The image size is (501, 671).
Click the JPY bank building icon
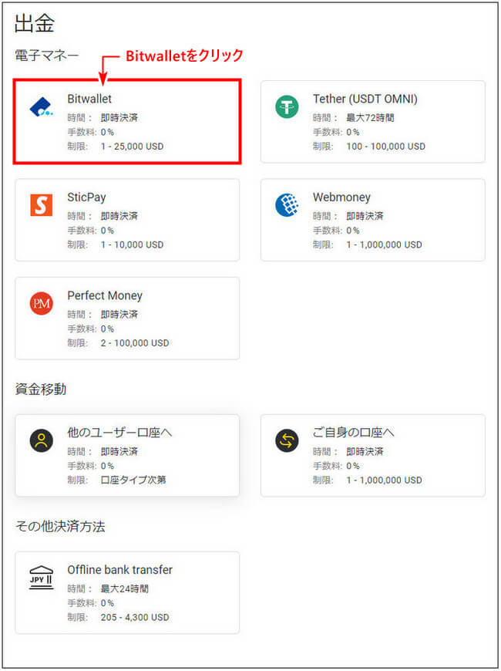[x=42, y=578]
